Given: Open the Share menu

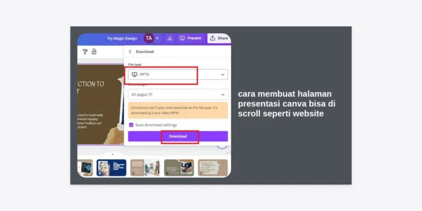Looking at the screenshot, I should tap(219, 38).
